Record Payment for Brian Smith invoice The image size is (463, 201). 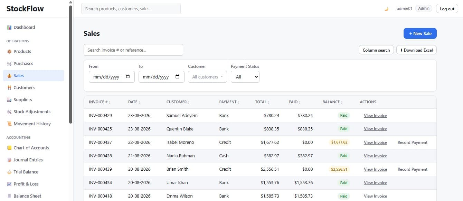tap(413, 169)
